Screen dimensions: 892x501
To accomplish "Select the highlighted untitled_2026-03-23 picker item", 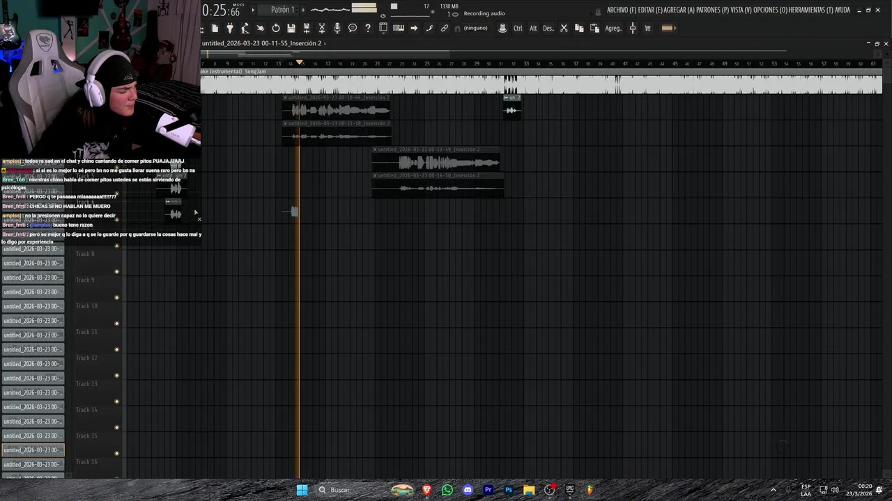I will click(33, 450).
